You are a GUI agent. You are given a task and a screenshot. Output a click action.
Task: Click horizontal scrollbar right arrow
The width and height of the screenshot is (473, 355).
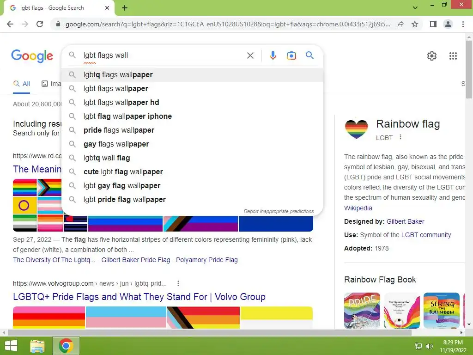461,333
